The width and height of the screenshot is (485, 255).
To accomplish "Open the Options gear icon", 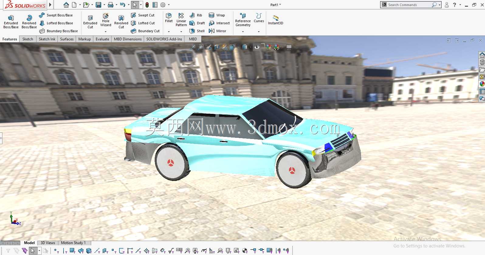I will [163, 5].
